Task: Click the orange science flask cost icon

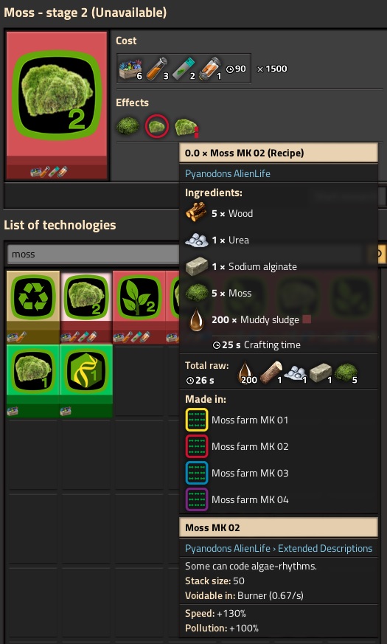Action: 157,69
